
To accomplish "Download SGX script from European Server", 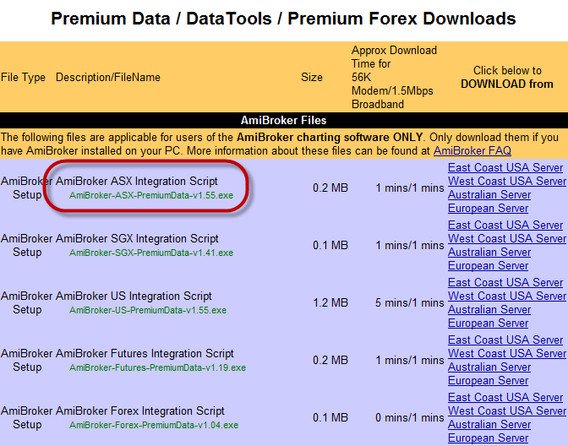I will point(488,266).
